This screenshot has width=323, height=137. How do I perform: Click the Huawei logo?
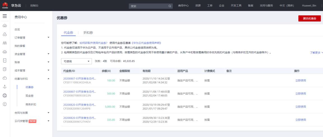5,6
